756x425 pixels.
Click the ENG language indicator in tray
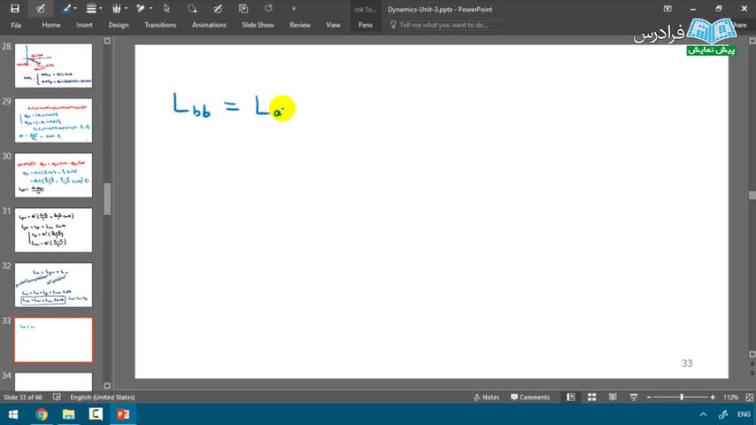744,414
